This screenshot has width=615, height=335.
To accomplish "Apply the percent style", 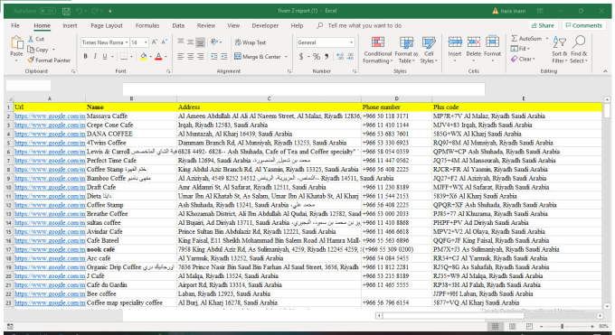I will [317, 56].
